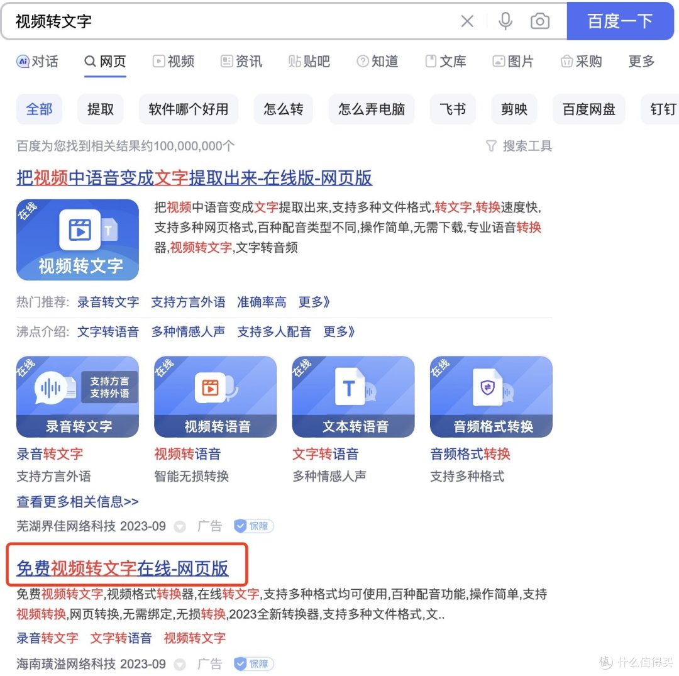The image size is (679, 676).
Task: Expand arrow icon beside 芜湖界佳网络科技 2023-09
Action: (180, 526)
